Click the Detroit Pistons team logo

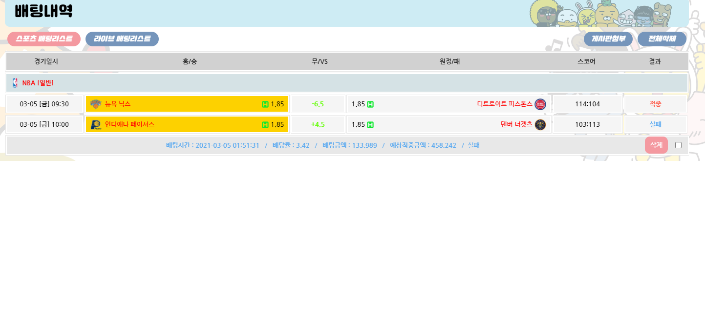(540, 104)
